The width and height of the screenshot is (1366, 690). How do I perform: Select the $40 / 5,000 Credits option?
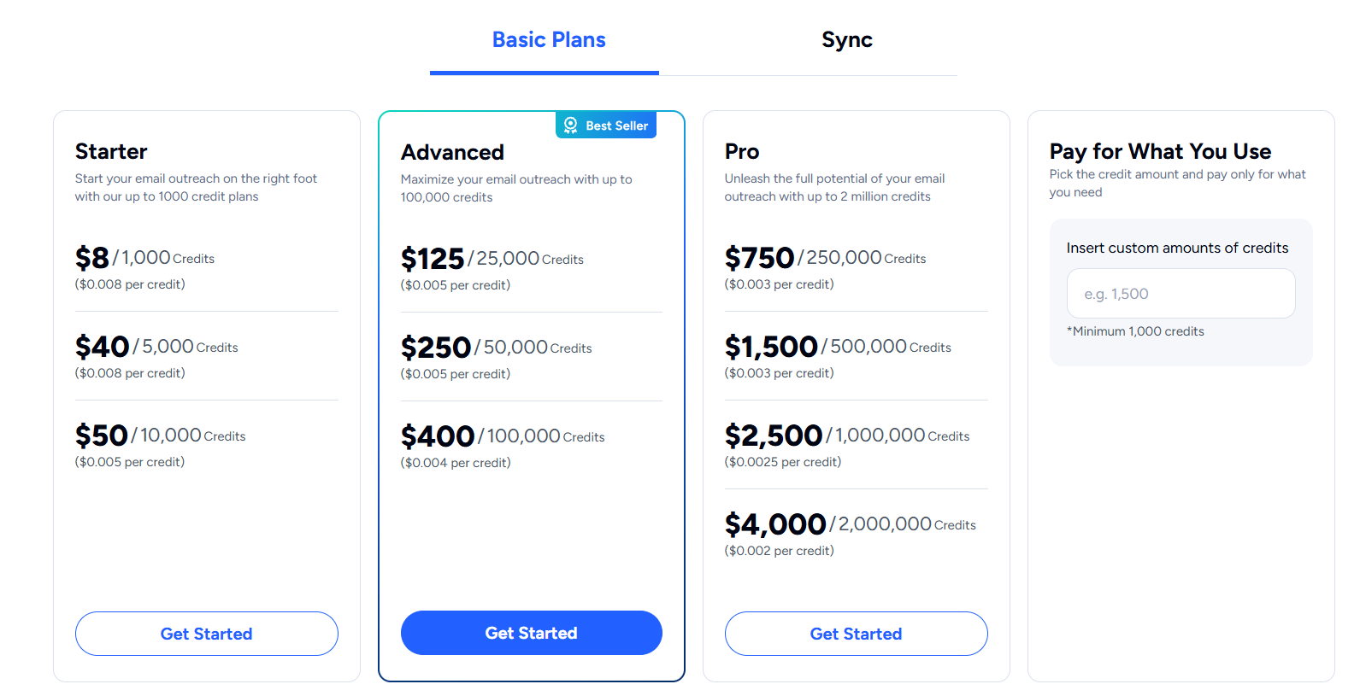(x=156, y=347)
